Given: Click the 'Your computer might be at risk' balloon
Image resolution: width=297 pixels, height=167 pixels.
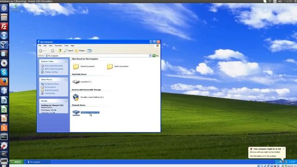Looking at the screenshot, I should pos(267,153).
